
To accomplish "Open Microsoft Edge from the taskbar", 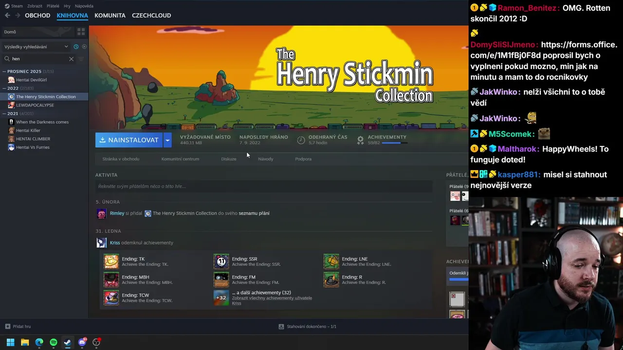I will [x=39, y=342].
